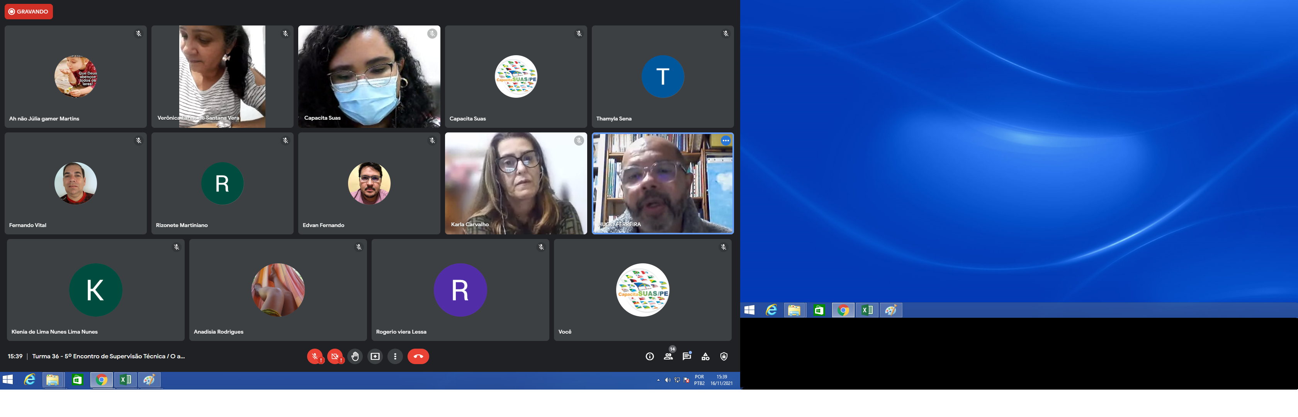
Task: Raise your hand in the meeting
Action: 355,356
